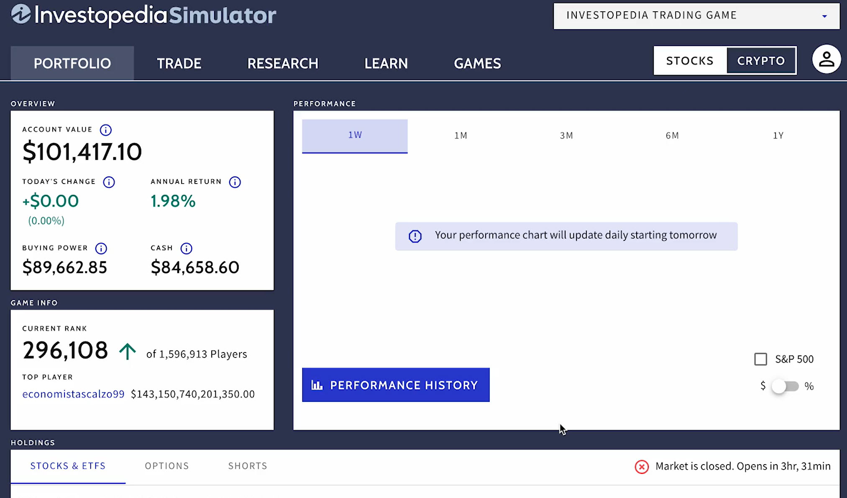Click the info icon beside Account Value
This screenshot has width=847, height=498.
click(106, 130)
